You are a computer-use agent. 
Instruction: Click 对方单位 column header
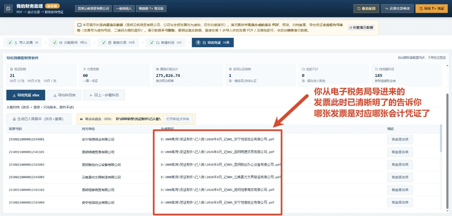[88, 128]
